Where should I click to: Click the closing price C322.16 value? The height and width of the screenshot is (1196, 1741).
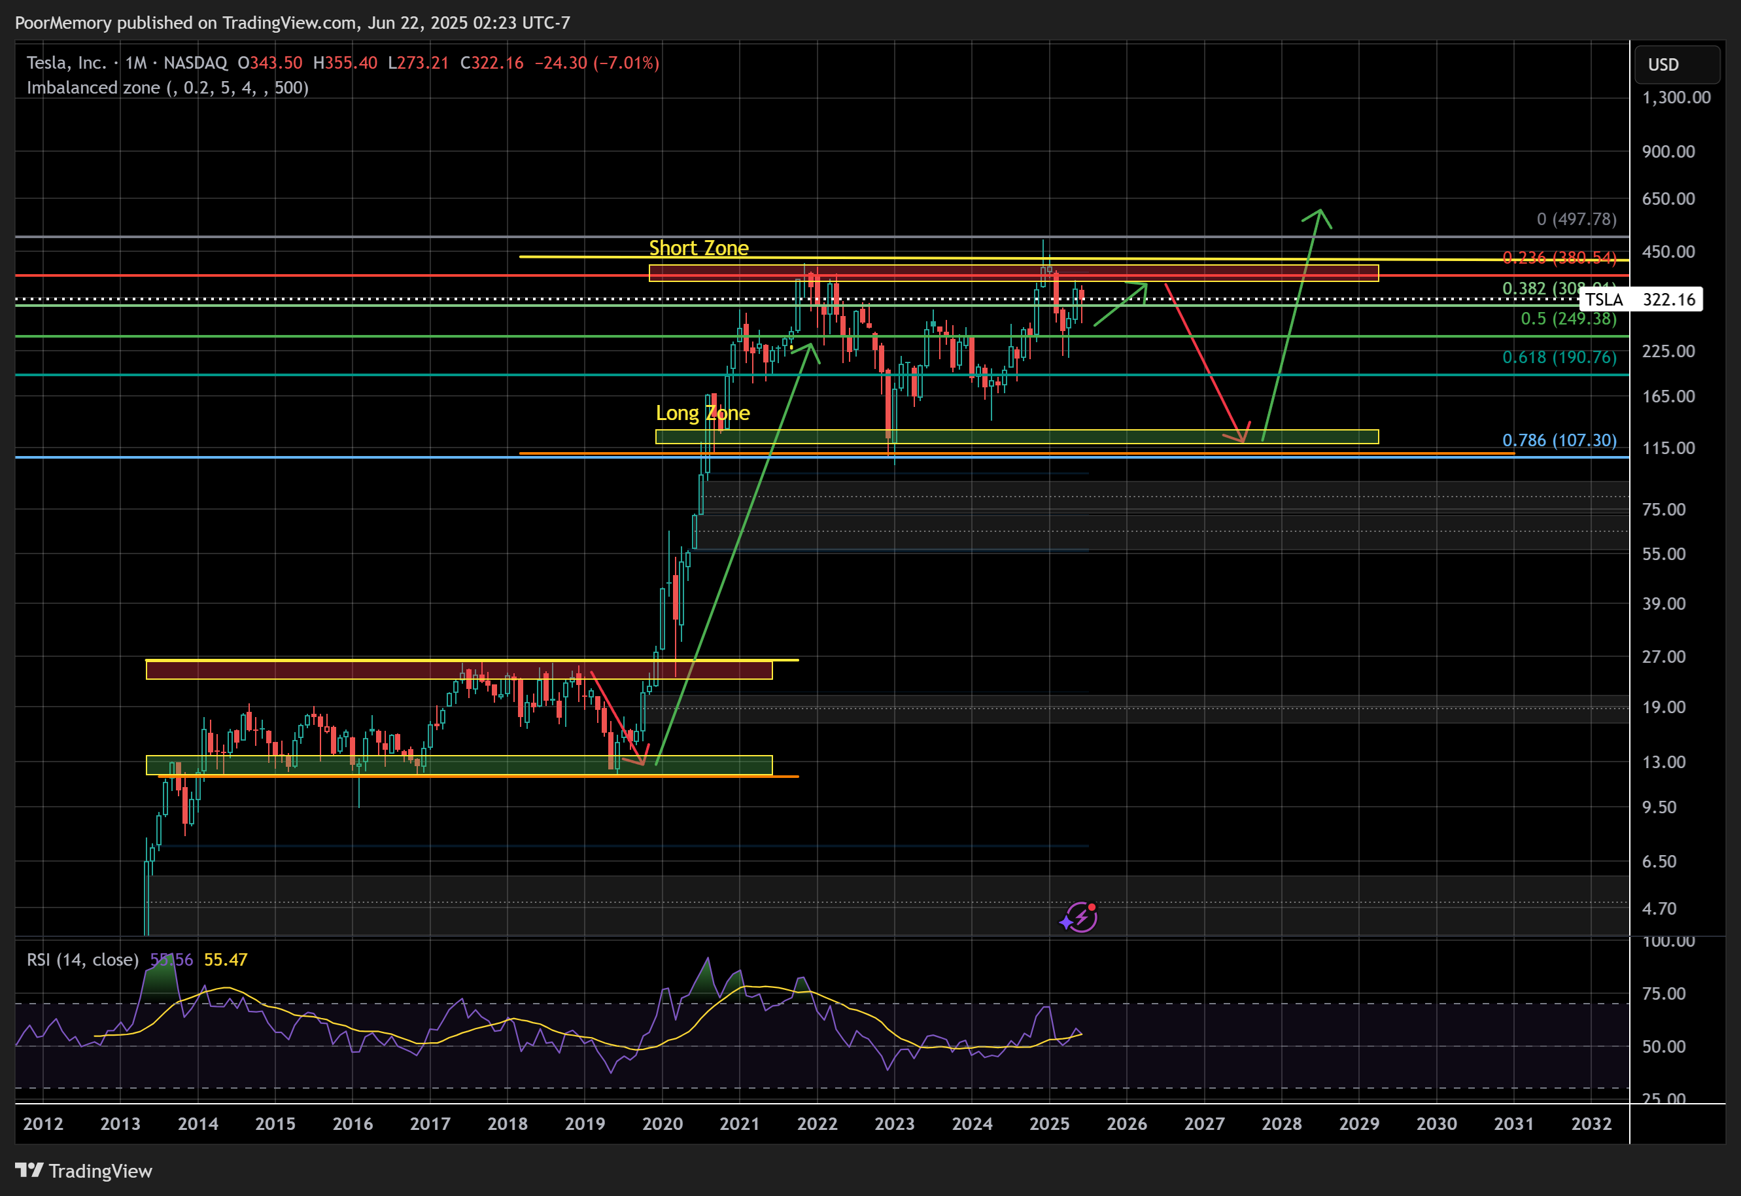[491, 63]
